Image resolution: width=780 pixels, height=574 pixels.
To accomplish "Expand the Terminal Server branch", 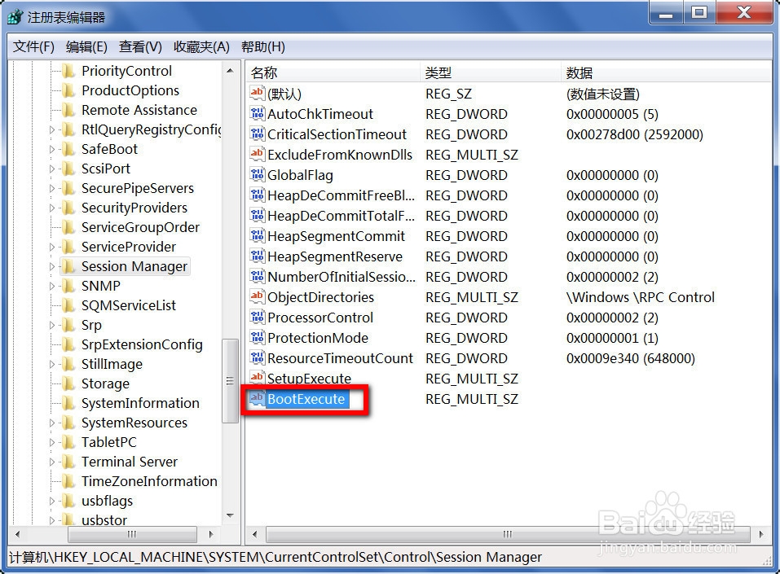I will (x=51, y=462).
